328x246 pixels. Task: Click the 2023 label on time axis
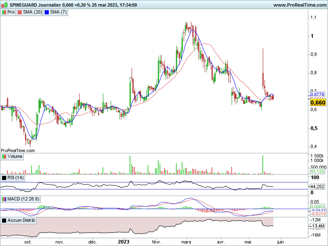click(x=123, y=242)
